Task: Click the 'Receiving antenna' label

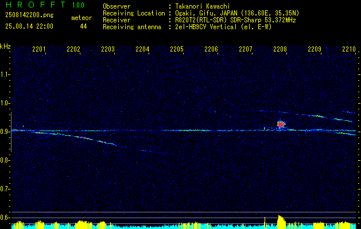Action: [x=132, y=27]
